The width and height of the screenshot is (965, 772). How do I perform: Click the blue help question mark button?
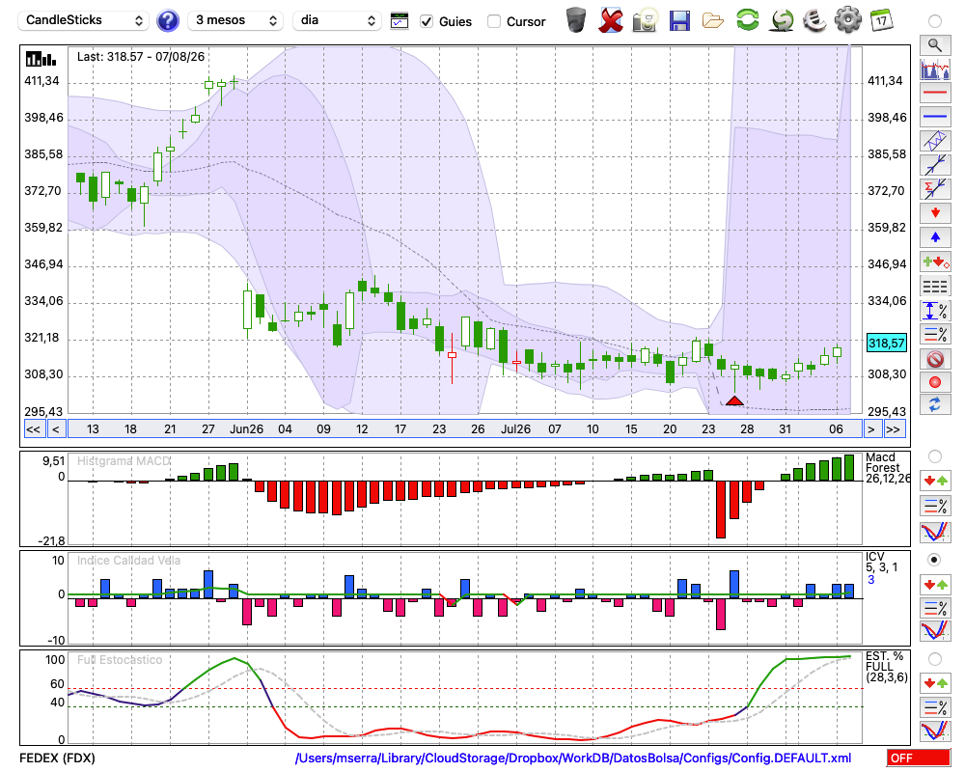click(167, 21)
